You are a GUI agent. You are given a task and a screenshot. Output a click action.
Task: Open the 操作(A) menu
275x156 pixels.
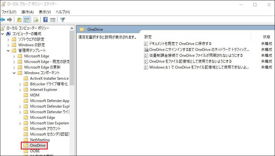(x=28, y=12)
